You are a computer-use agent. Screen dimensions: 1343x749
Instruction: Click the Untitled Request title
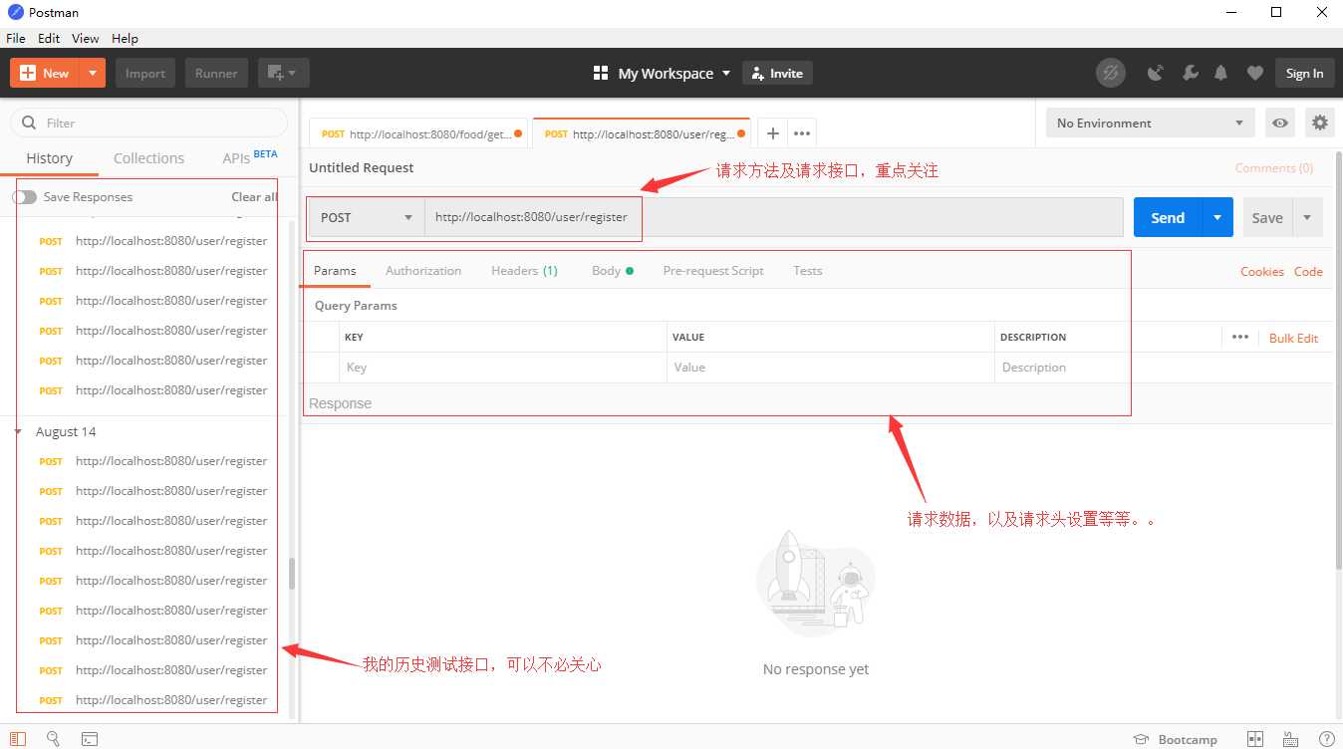point(362,167)
